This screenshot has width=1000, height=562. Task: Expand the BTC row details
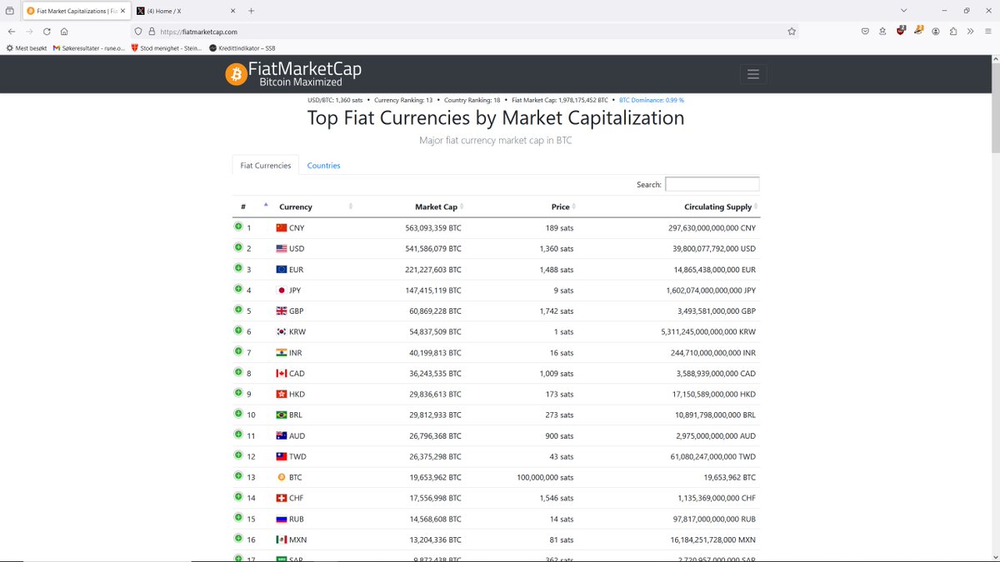point(238,476)
